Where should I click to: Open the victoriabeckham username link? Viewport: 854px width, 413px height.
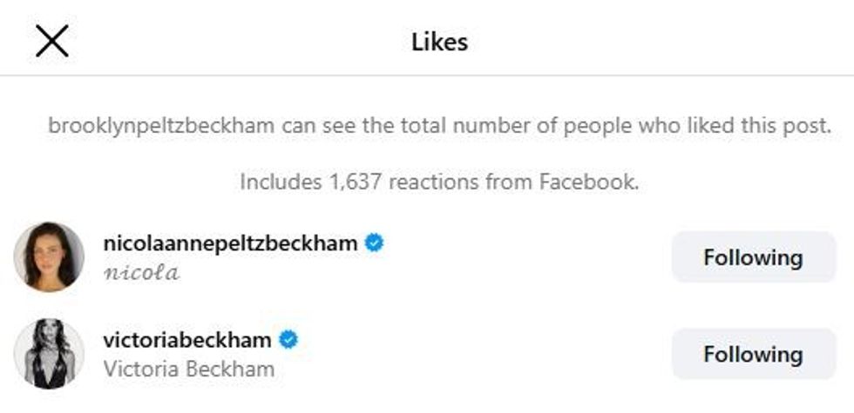(186, 340)
